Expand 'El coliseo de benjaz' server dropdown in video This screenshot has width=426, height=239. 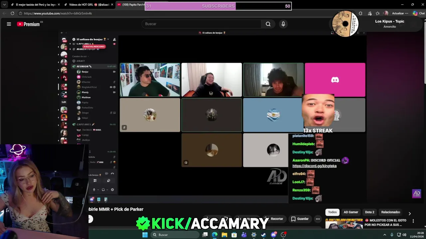coord(108,39)
